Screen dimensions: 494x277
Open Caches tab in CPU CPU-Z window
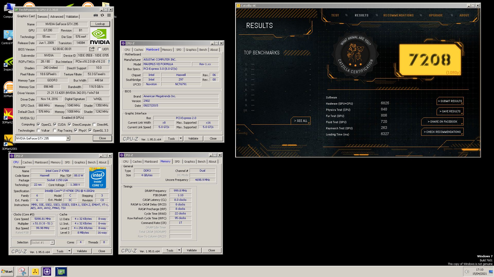click(27, 162)
